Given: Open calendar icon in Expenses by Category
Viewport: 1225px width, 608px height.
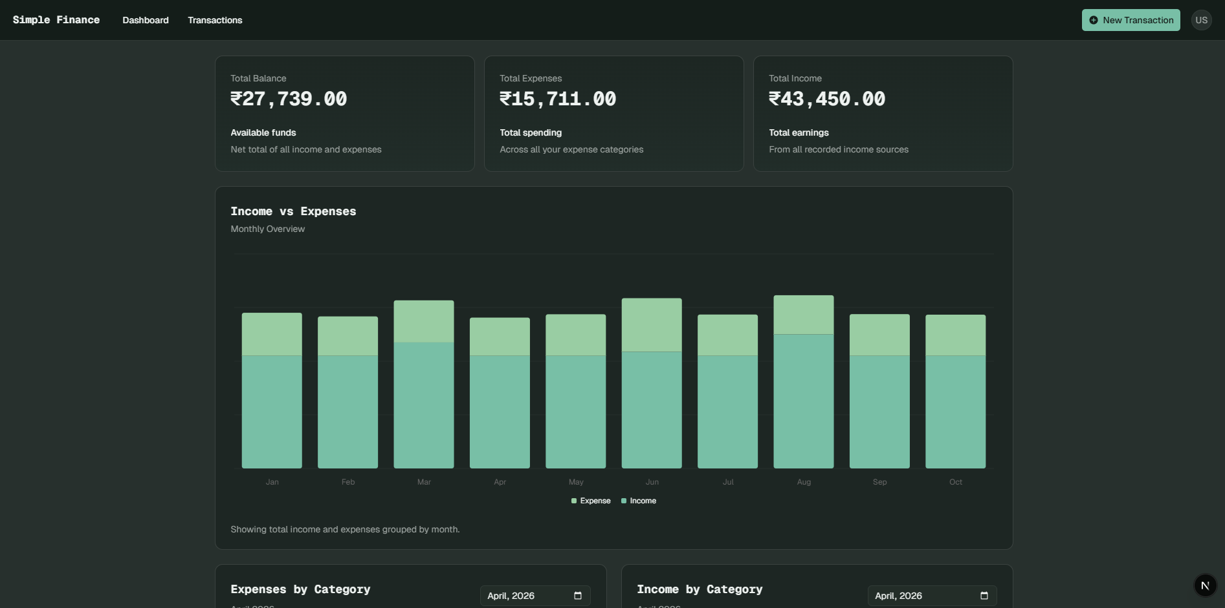Looking at the screenshot, I should [578, 596].
